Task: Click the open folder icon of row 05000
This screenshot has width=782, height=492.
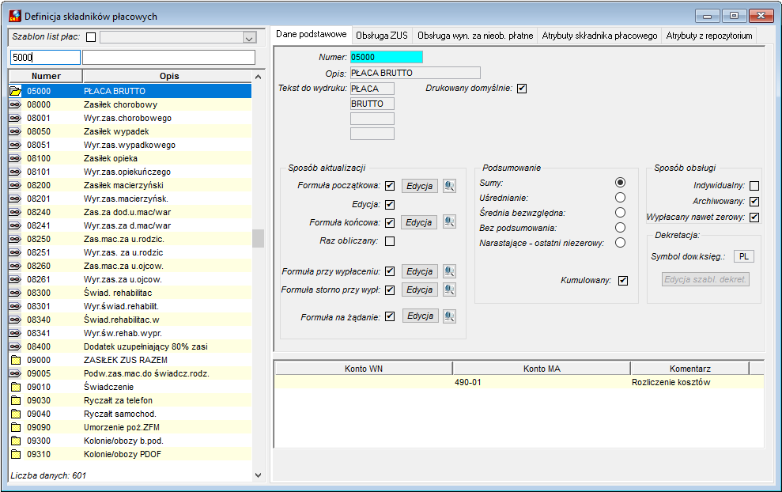Action: [16, 91]
